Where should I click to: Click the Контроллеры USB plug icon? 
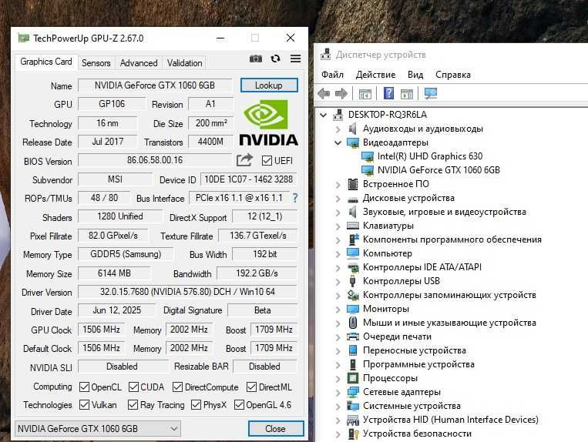pos(352,281)
